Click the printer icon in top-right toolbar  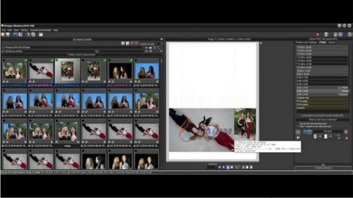click(326, 34)
